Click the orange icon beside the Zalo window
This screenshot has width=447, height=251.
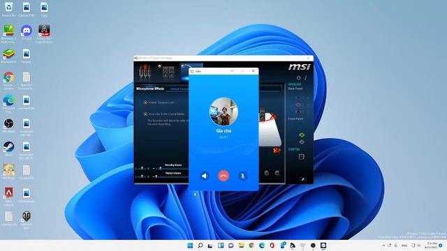pos(277,151)
